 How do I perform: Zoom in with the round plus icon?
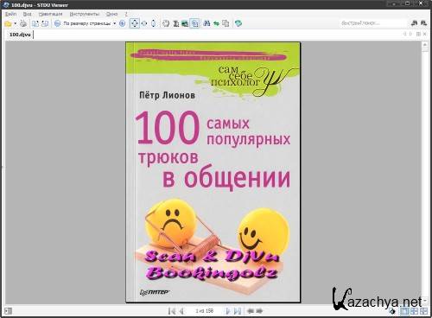coord(122,23)
